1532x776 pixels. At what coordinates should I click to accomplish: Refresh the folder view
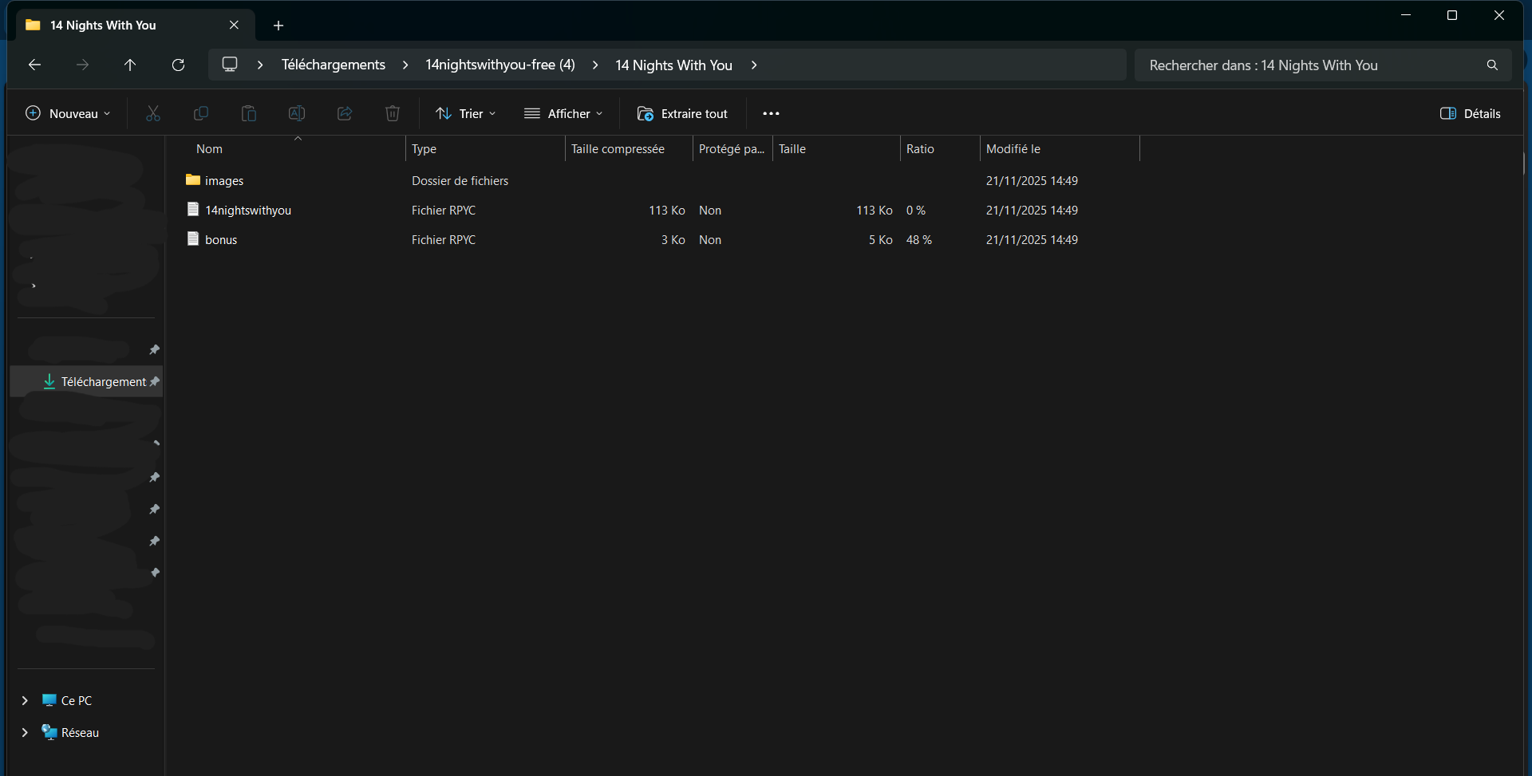coord(178,65)
